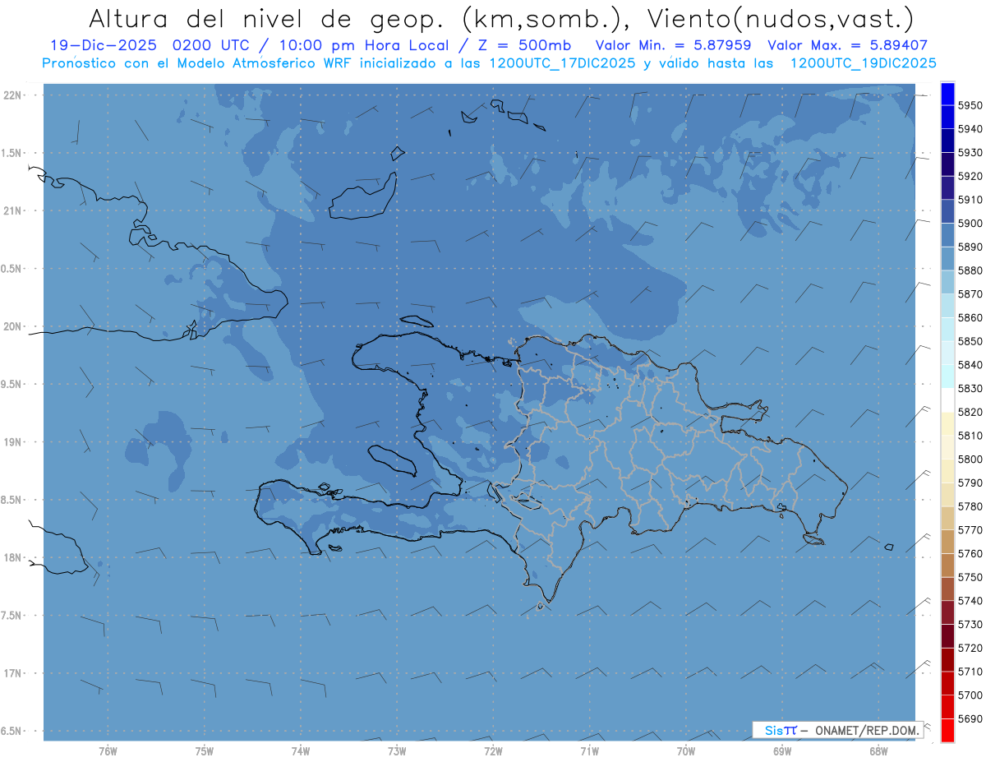Screen dimensions: 986x762
Task: Select legend value 5700
Action: coord(970,695)
